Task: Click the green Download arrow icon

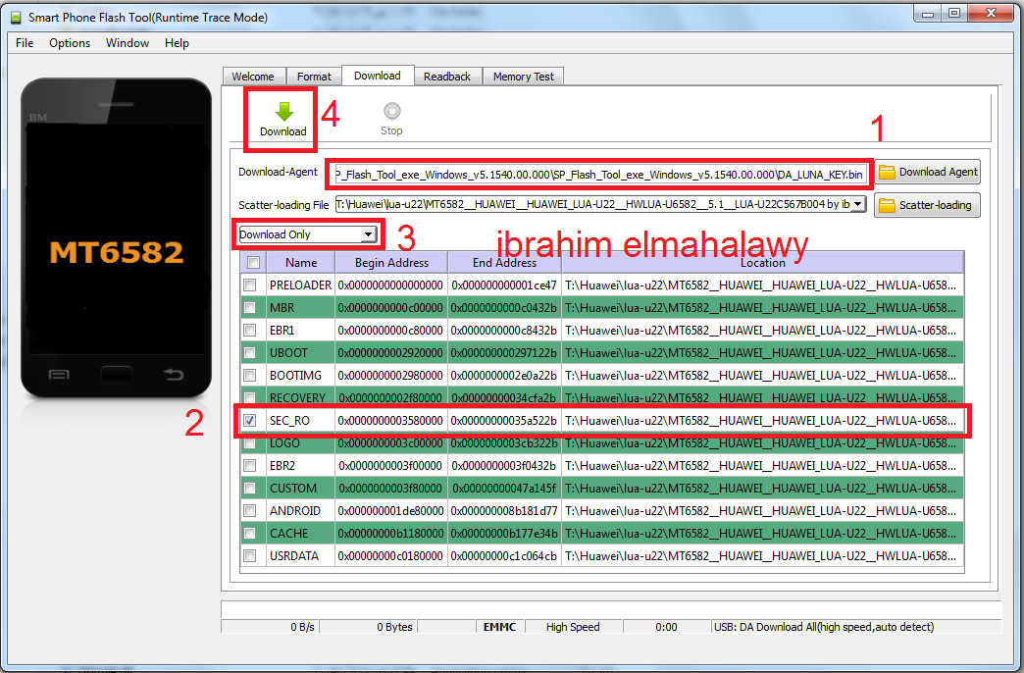Action: click(x=284, y=111)
